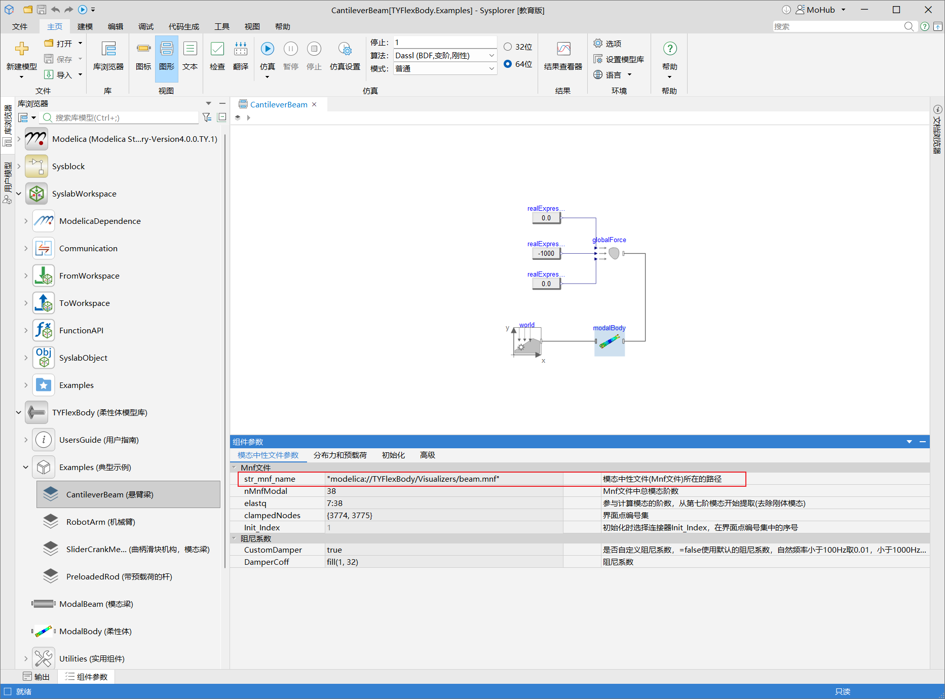Minimize the 组件参数 panel
This screenshot has height=699, width=945.
pos(923,442)
